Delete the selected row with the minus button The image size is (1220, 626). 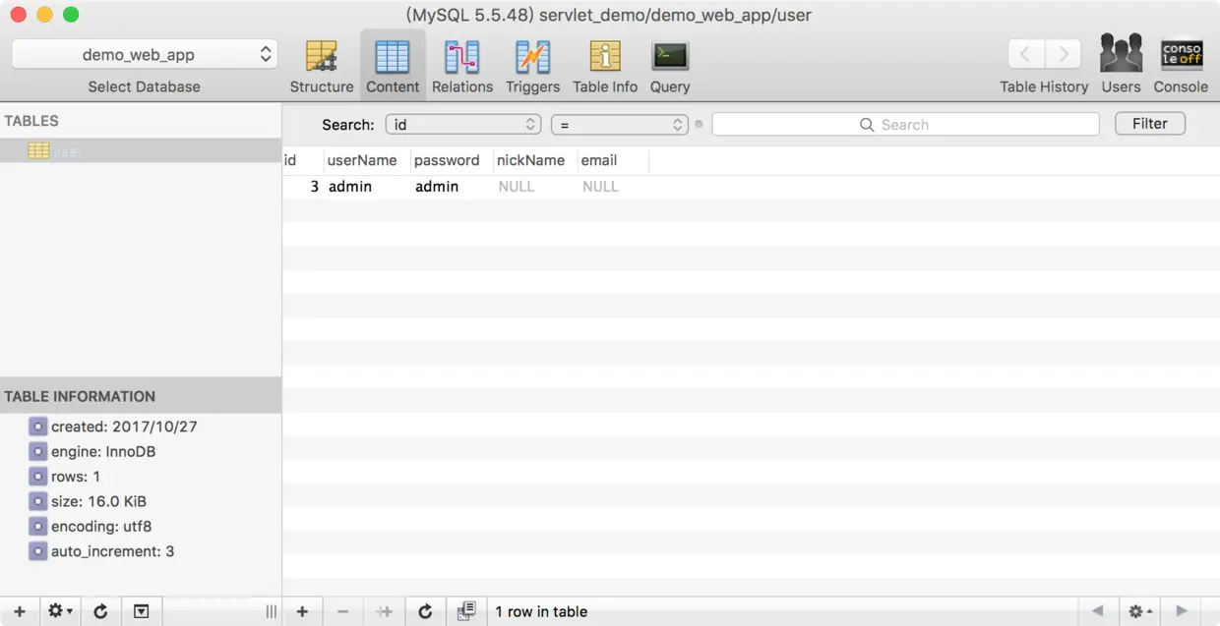(x=342, y=611)
